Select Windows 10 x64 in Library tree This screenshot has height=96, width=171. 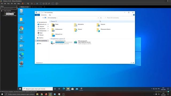(10, 14)
